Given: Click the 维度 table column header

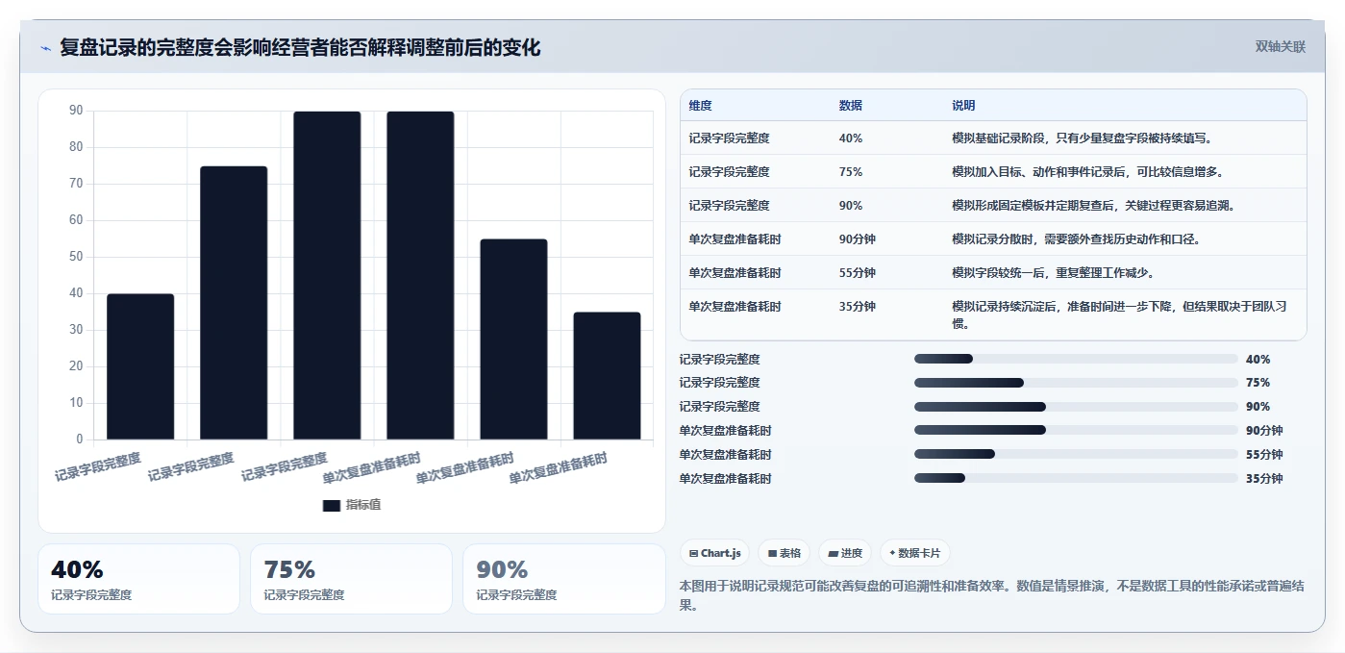Looking at the screenshot, I should tap(701, 105).
